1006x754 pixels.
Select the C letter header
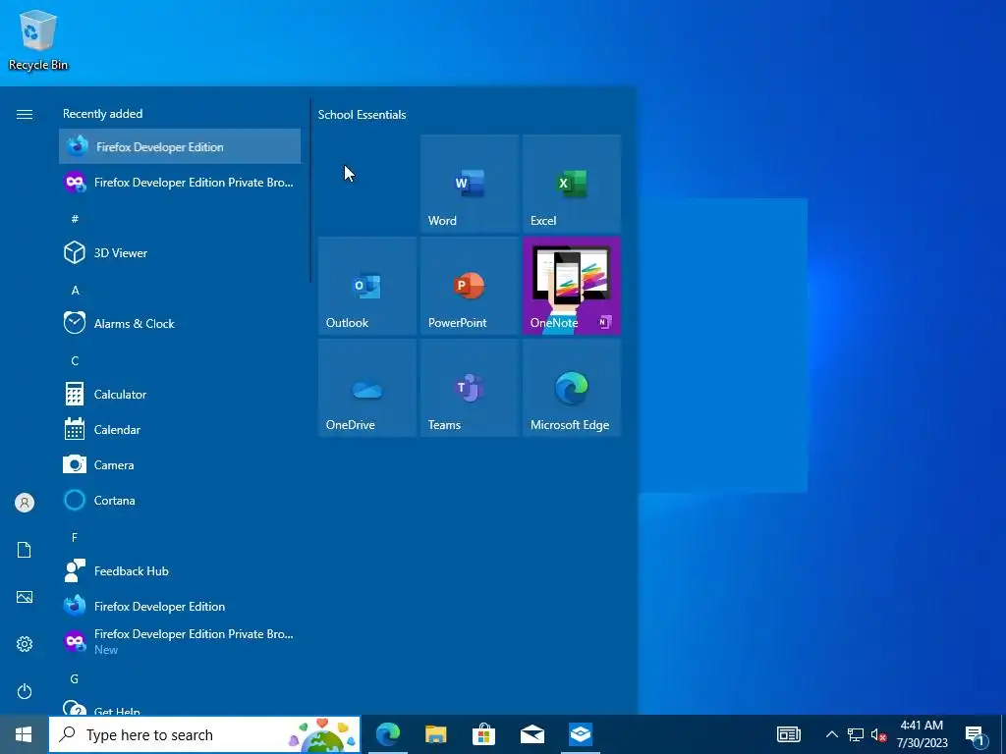(75, 360)
